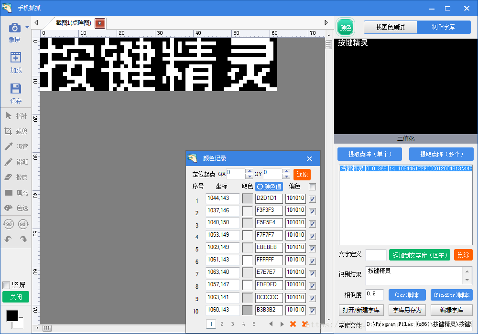Select the 指针 pointer tool
Screen dimensions: 478x334
pyautogui.click(x=16, y=116)
